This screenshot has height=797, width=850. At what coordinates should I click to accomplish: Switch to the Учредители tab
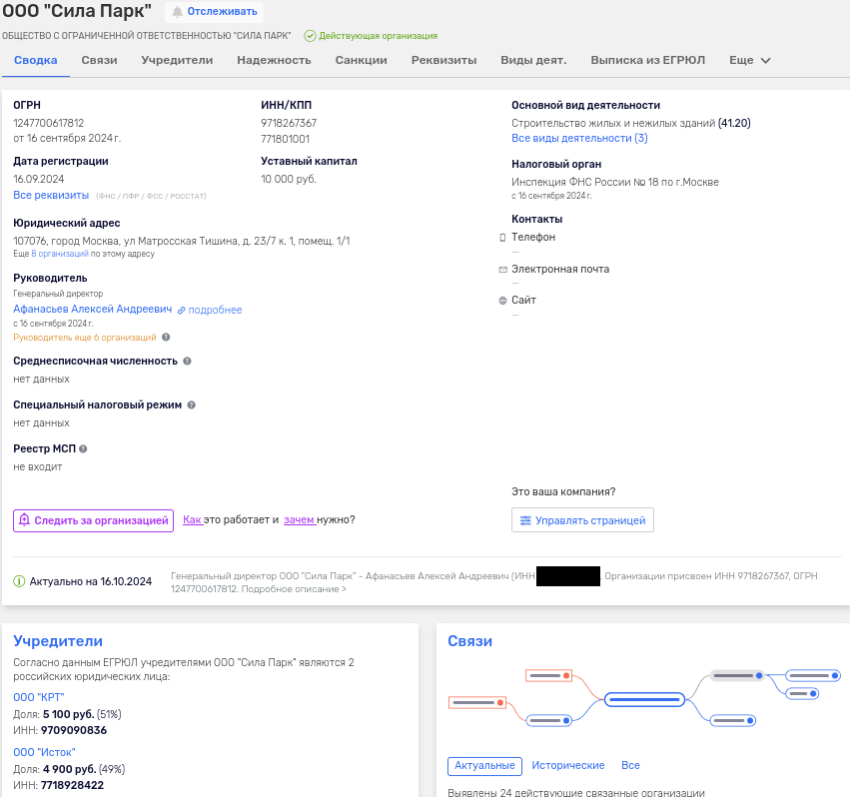point(177,60)
